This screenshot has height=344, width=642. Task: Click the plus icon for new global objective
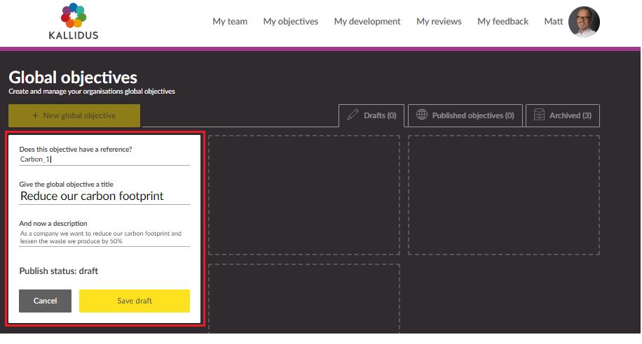pyautogui.click(x=36, y=115)
